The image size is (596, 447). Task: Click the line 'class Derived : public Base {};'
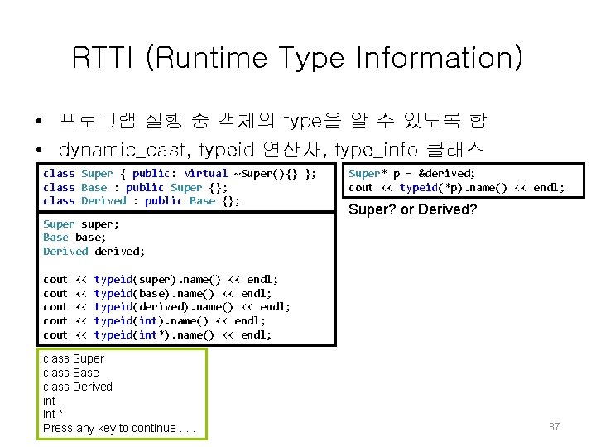[142, 201]
